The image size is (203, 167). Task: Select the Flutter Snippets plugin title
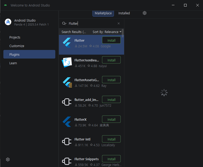click(x=86, y=159)
